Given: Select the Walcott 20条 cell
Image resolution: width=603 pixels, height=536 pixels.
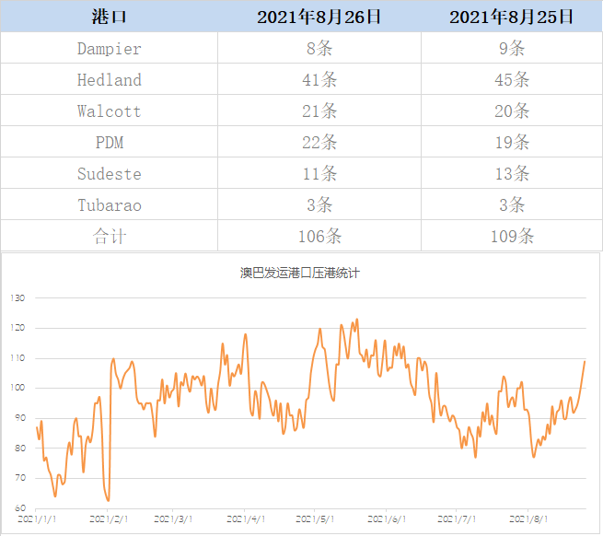Looking at the screenshot, I should click(x=512, y=111).
